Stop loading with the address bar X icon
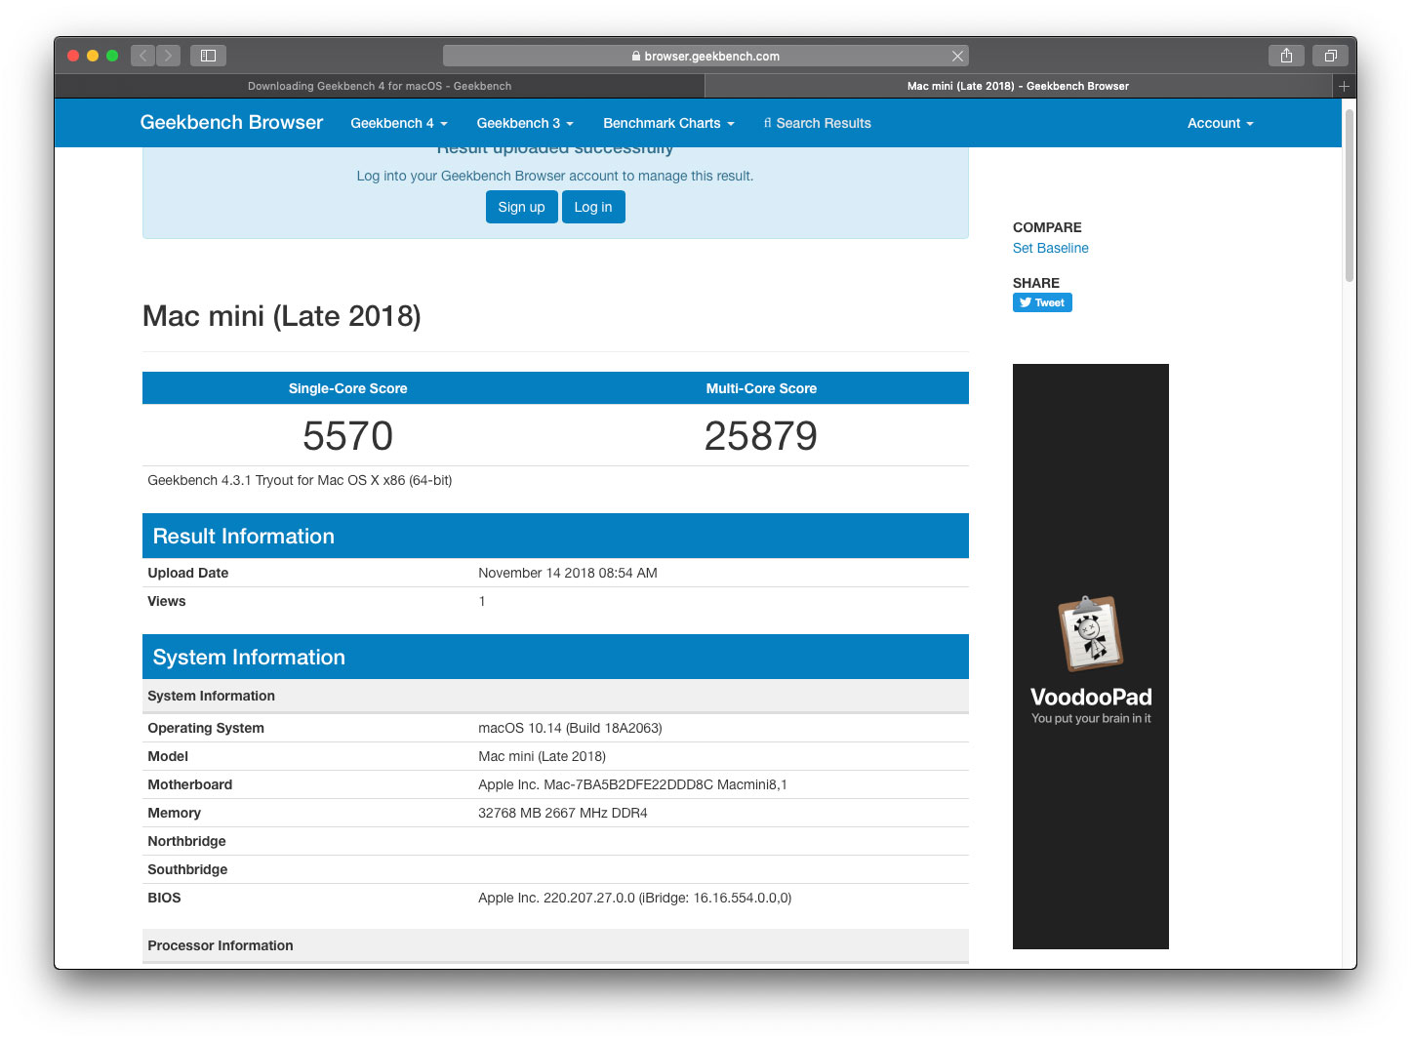Screen dimensions: 1411x1041 (957, 56)
